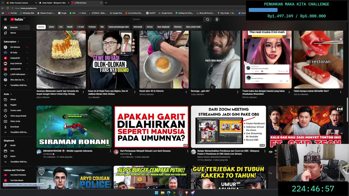Open Beranda in the sidebar
The height and width of the screenshot is (196, 349).
16,27
